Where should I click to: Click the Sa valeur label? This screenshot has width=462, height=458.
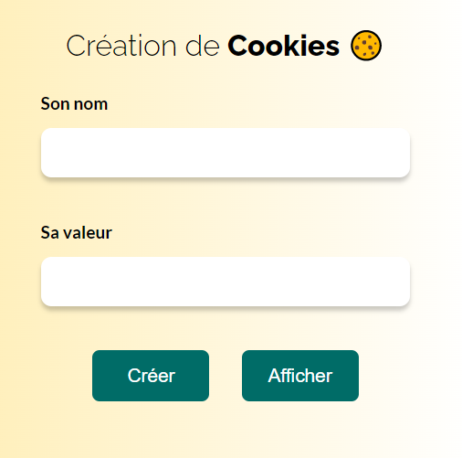pos(77,233)
